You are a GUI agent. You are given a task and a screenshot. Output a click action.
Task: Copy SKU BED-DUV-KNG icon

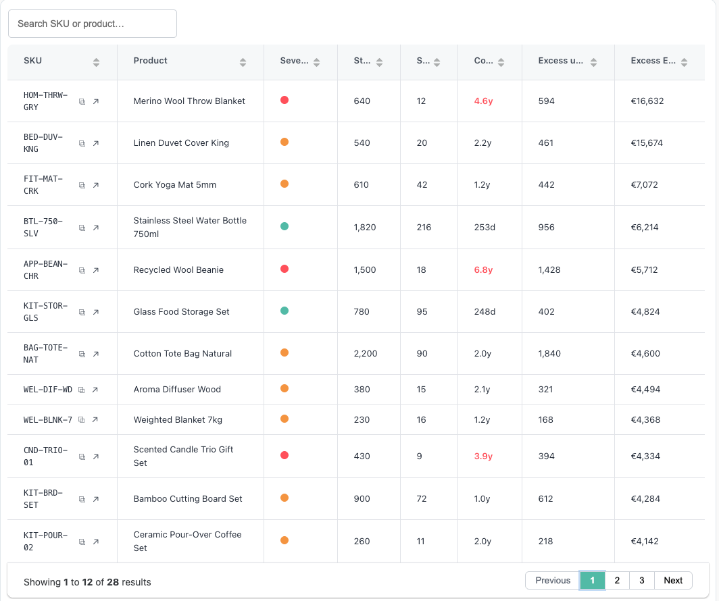(x=82, y=143)
